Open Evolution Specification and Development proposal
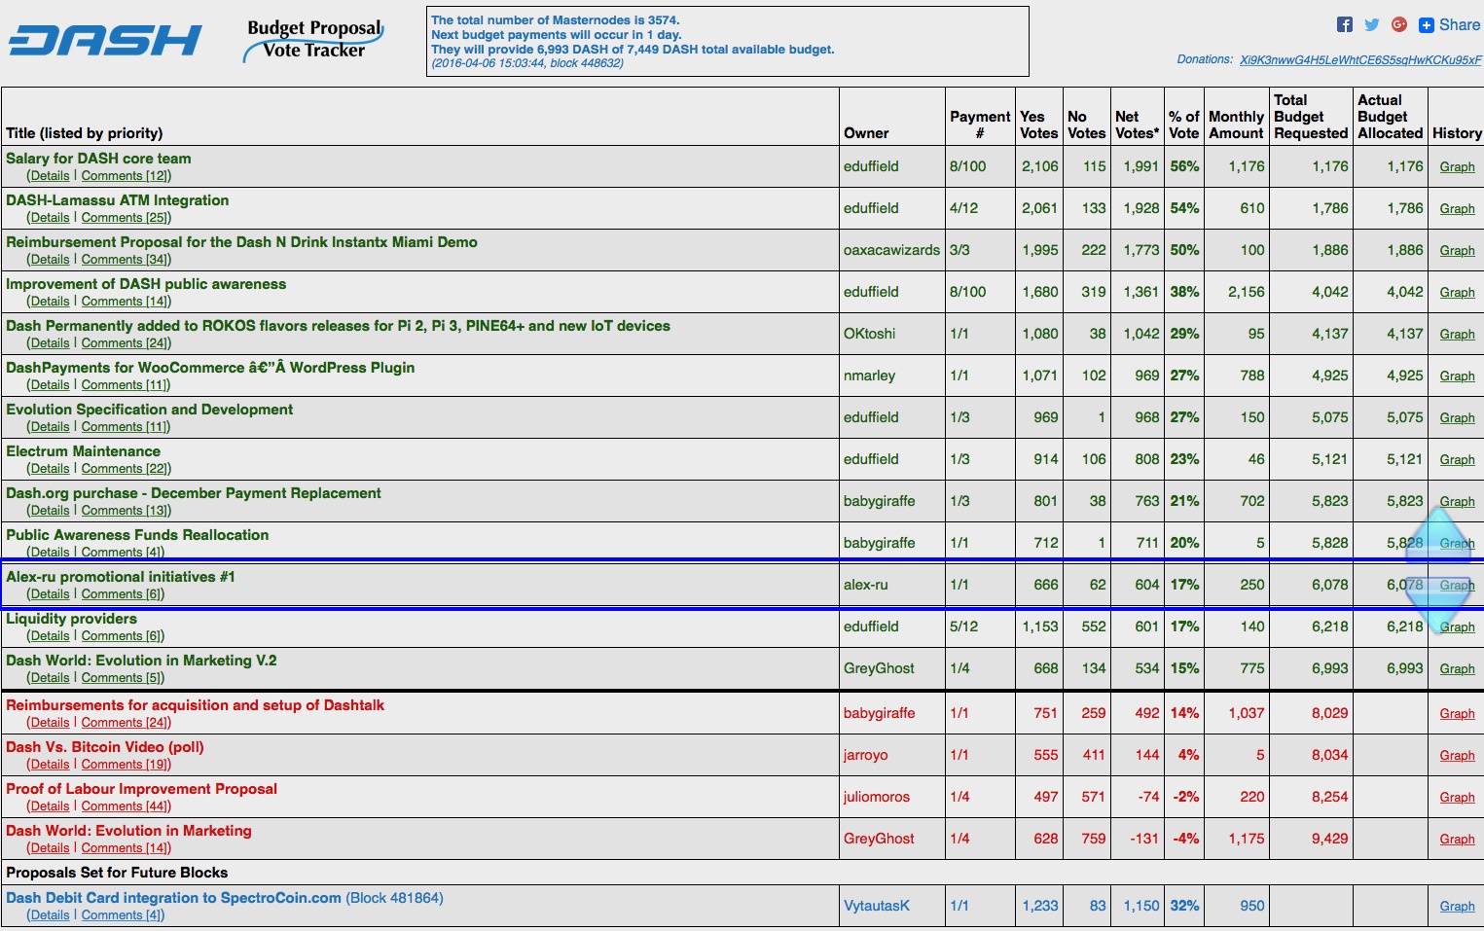1484x931 pixels. 150,410
